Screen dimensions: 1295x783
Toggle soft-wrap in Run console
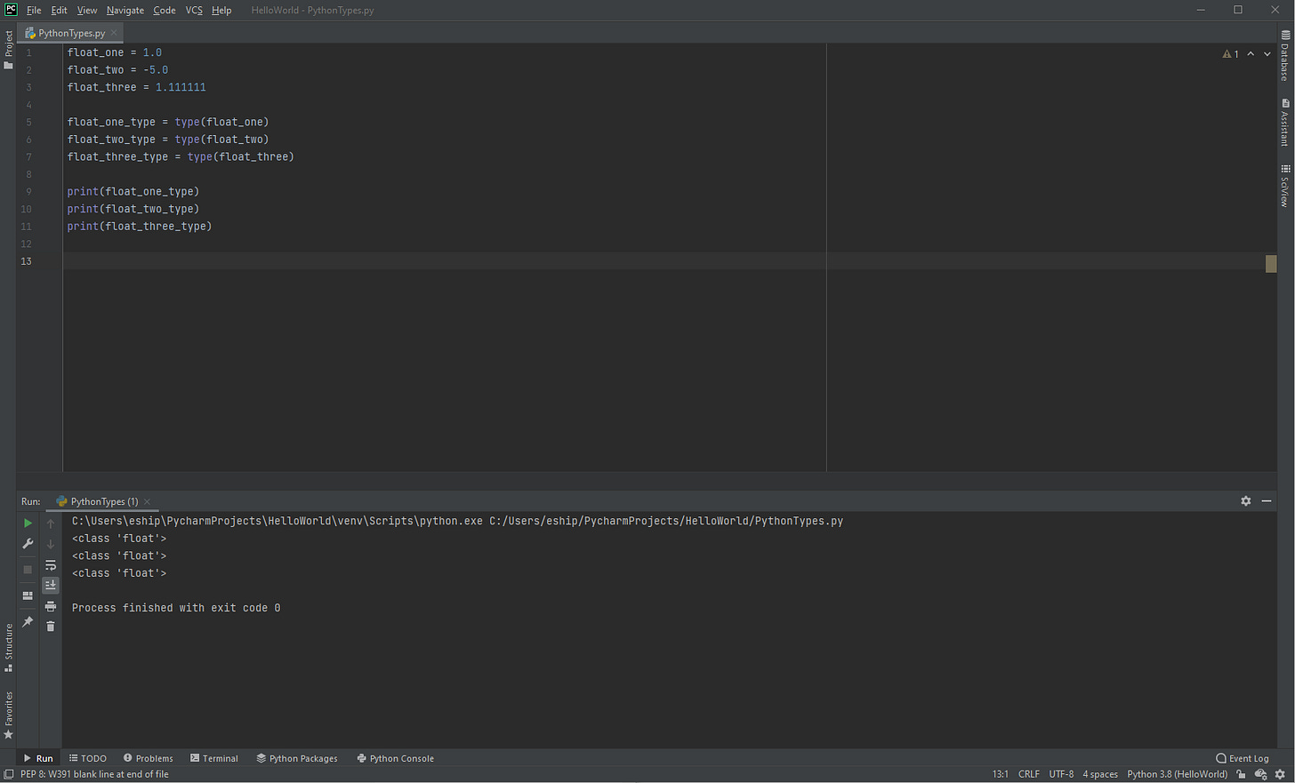point(51,565)
